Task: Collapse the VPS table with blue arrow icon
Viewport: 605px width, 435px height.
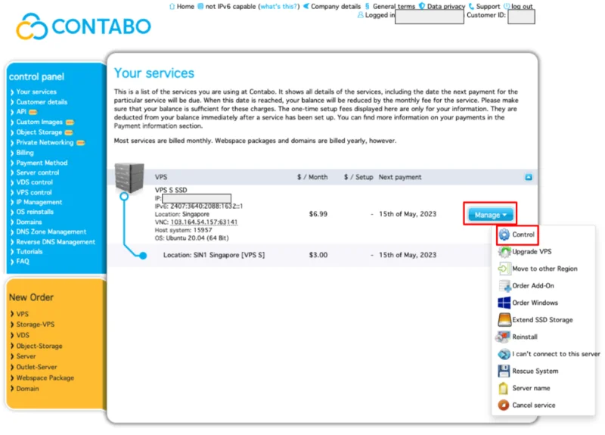Action: click(528, 177)
